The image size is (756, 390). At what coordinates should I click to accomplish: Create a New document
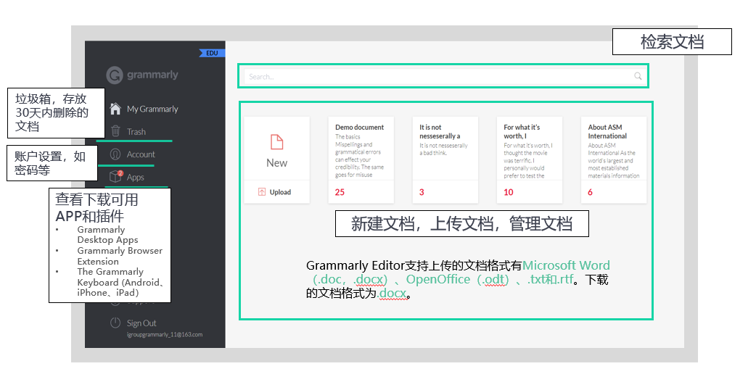pos(276,149)
